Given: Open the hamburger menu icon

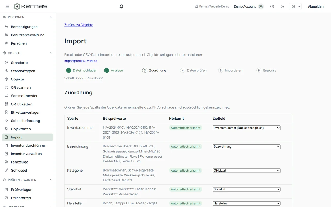Looking at the screenshot, I should pos(7,6).
